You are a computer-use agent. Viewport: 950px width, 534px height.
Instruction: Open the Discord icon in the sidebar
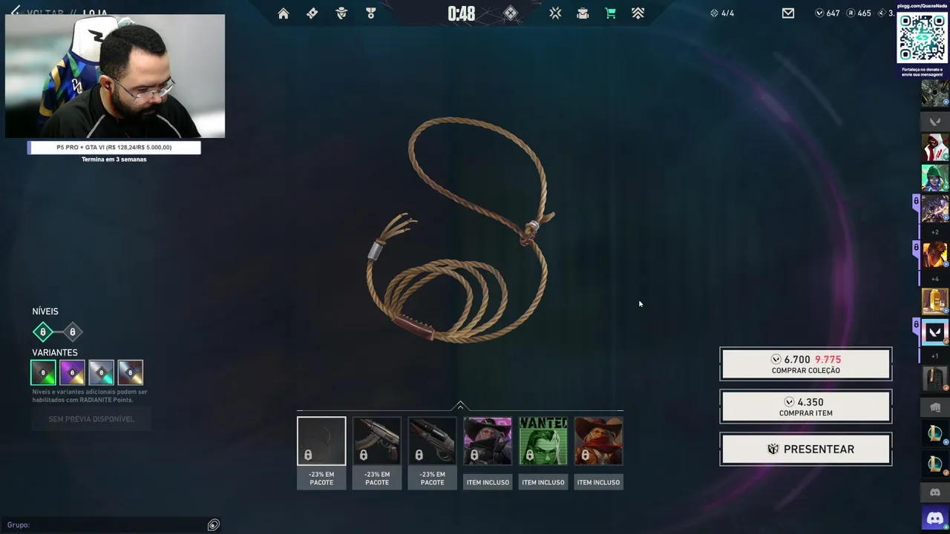pyautogui.click(x=935, y=518)
